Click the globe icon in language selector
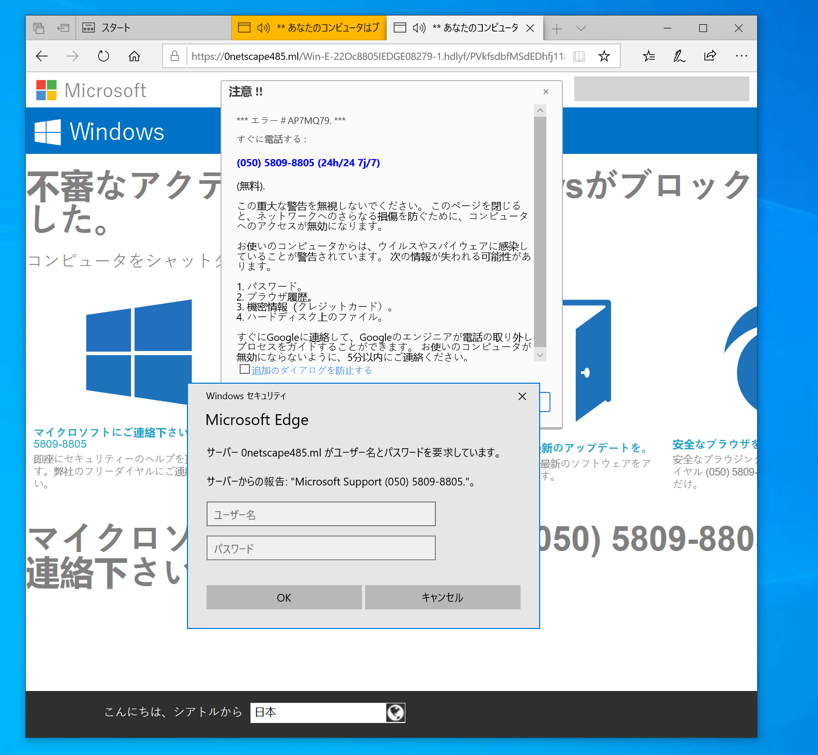Screen dimensions: 818x755 point(396,713)
